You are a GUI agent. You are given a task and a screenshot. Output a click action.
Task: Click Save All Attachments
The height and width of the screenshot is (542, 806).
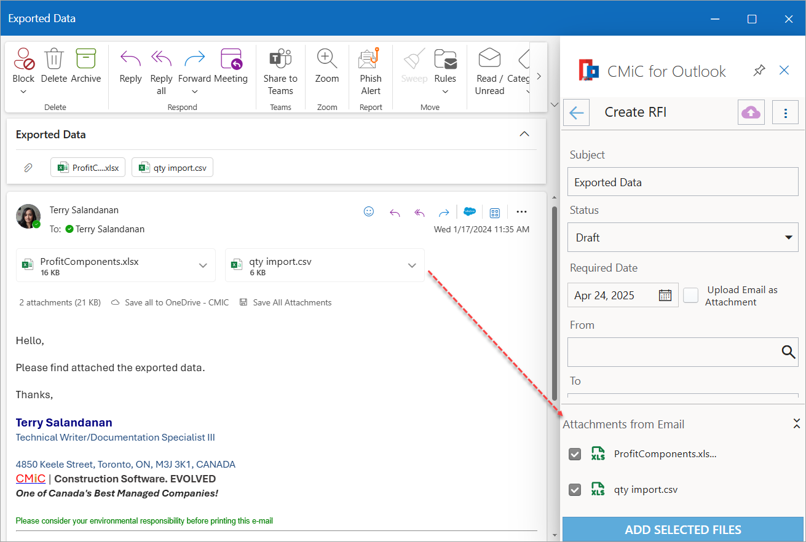point(285,302)
